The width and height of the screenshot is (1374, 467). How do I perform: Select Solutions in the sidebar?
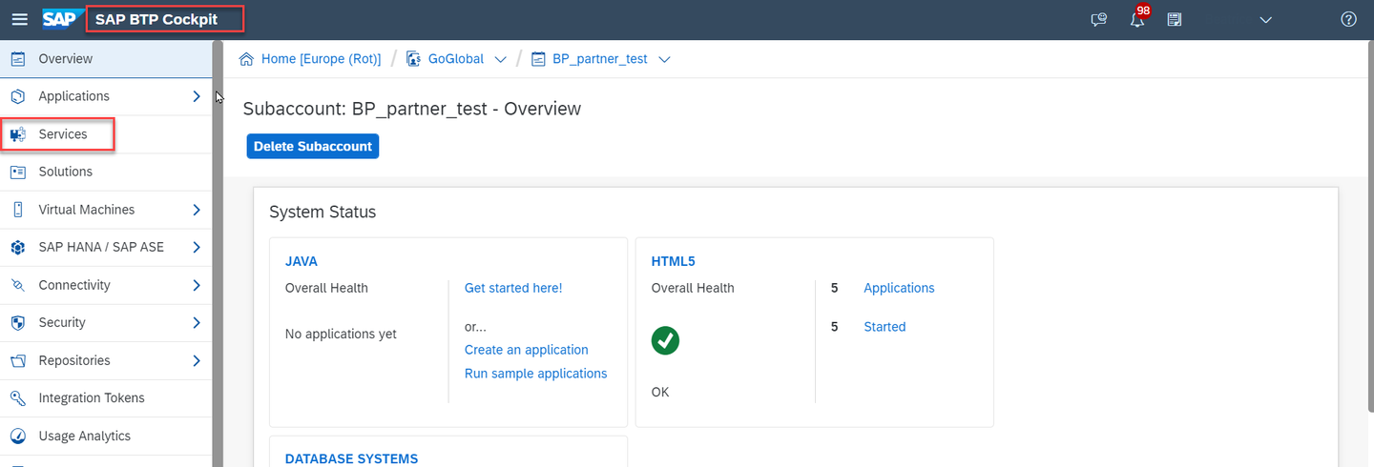106,172
